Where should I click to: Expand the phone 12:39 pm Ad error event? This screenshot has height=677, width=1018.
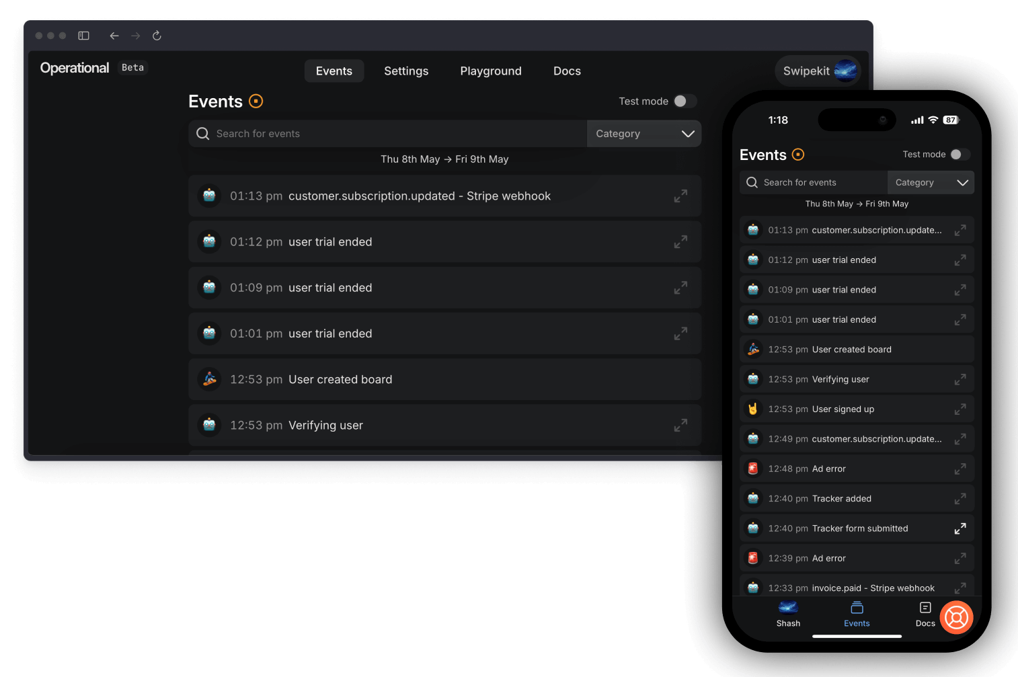960,558
